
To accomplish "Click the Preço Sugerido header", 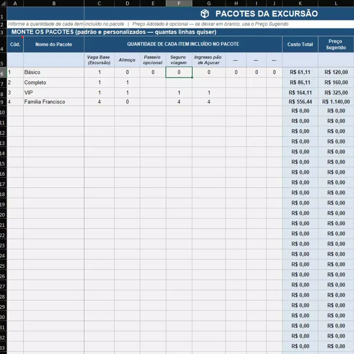I will pyautogui.click(x=336, y=44).
